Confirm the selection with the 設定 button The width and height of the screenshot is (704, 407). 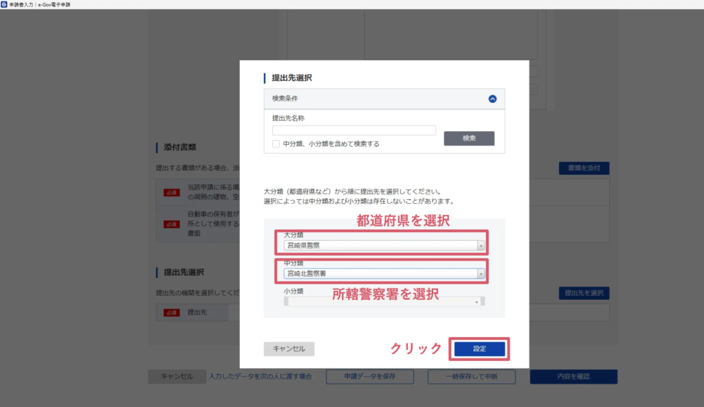[479, 349]
